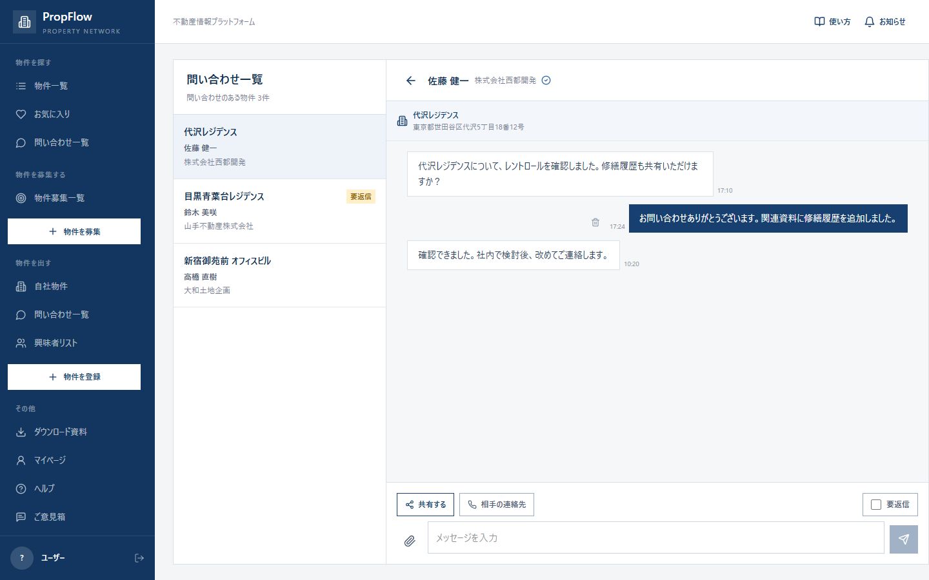Click the paperclip attach file icon
The height and width of the screenshot is (580, 929).
(410, 541)
